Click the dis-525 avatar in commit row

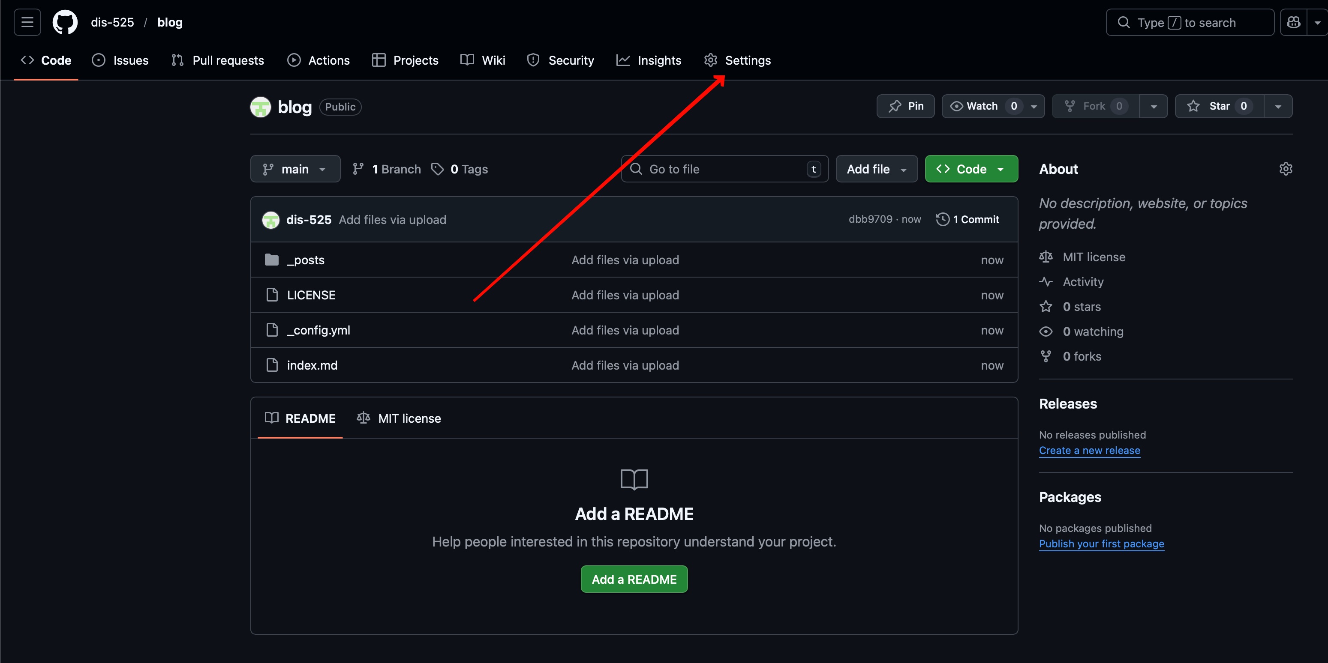click(270, 220)
